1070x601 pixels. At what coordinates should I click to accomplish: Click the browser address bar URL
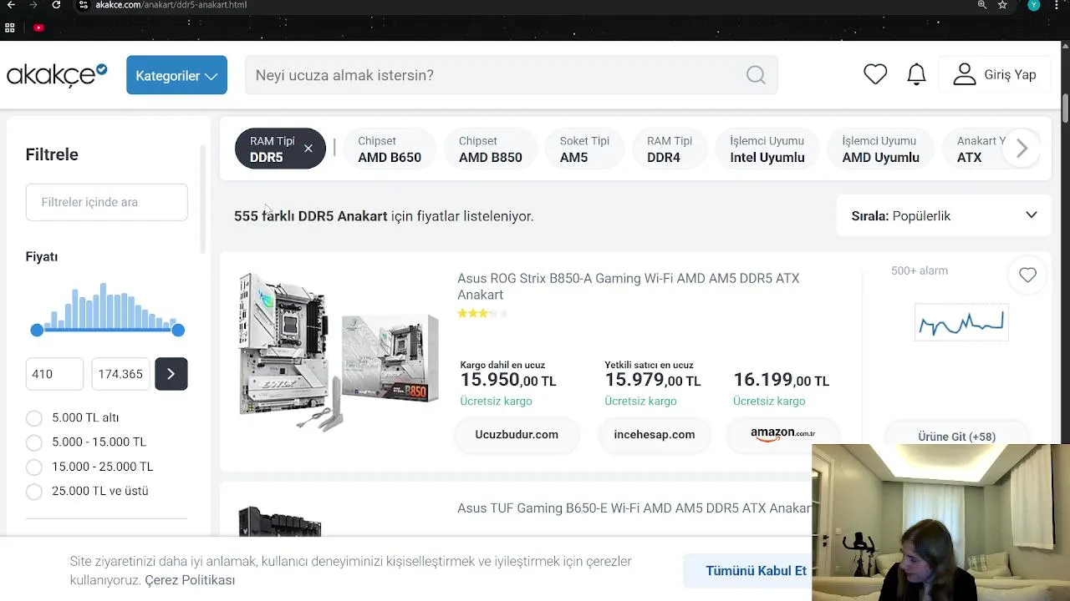point(171,5)
